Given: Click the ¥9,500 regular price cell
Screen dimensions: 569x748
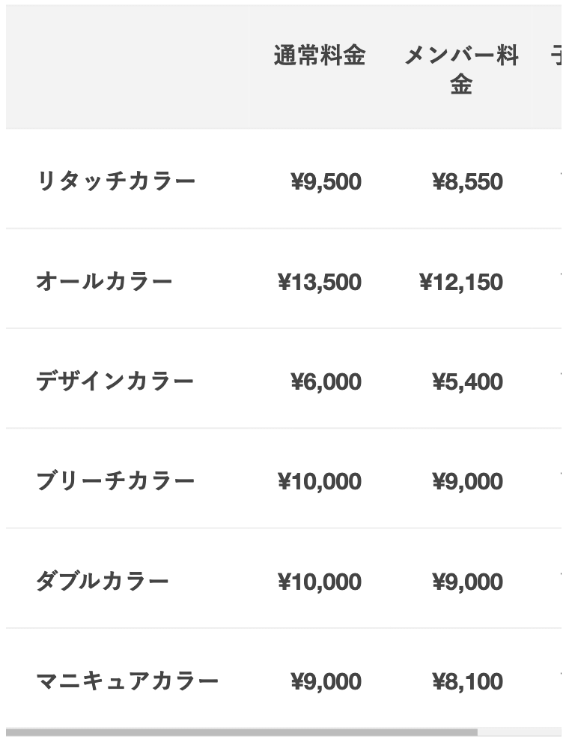Looking at the screenshot, I should pyautogui.click(x=326, y=181).
